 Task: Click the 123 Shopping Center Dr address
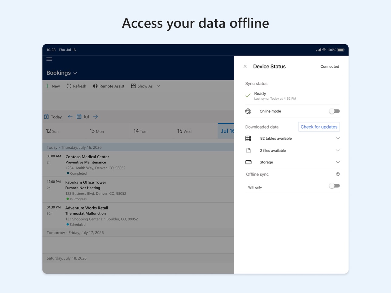[x=102, y=219]
